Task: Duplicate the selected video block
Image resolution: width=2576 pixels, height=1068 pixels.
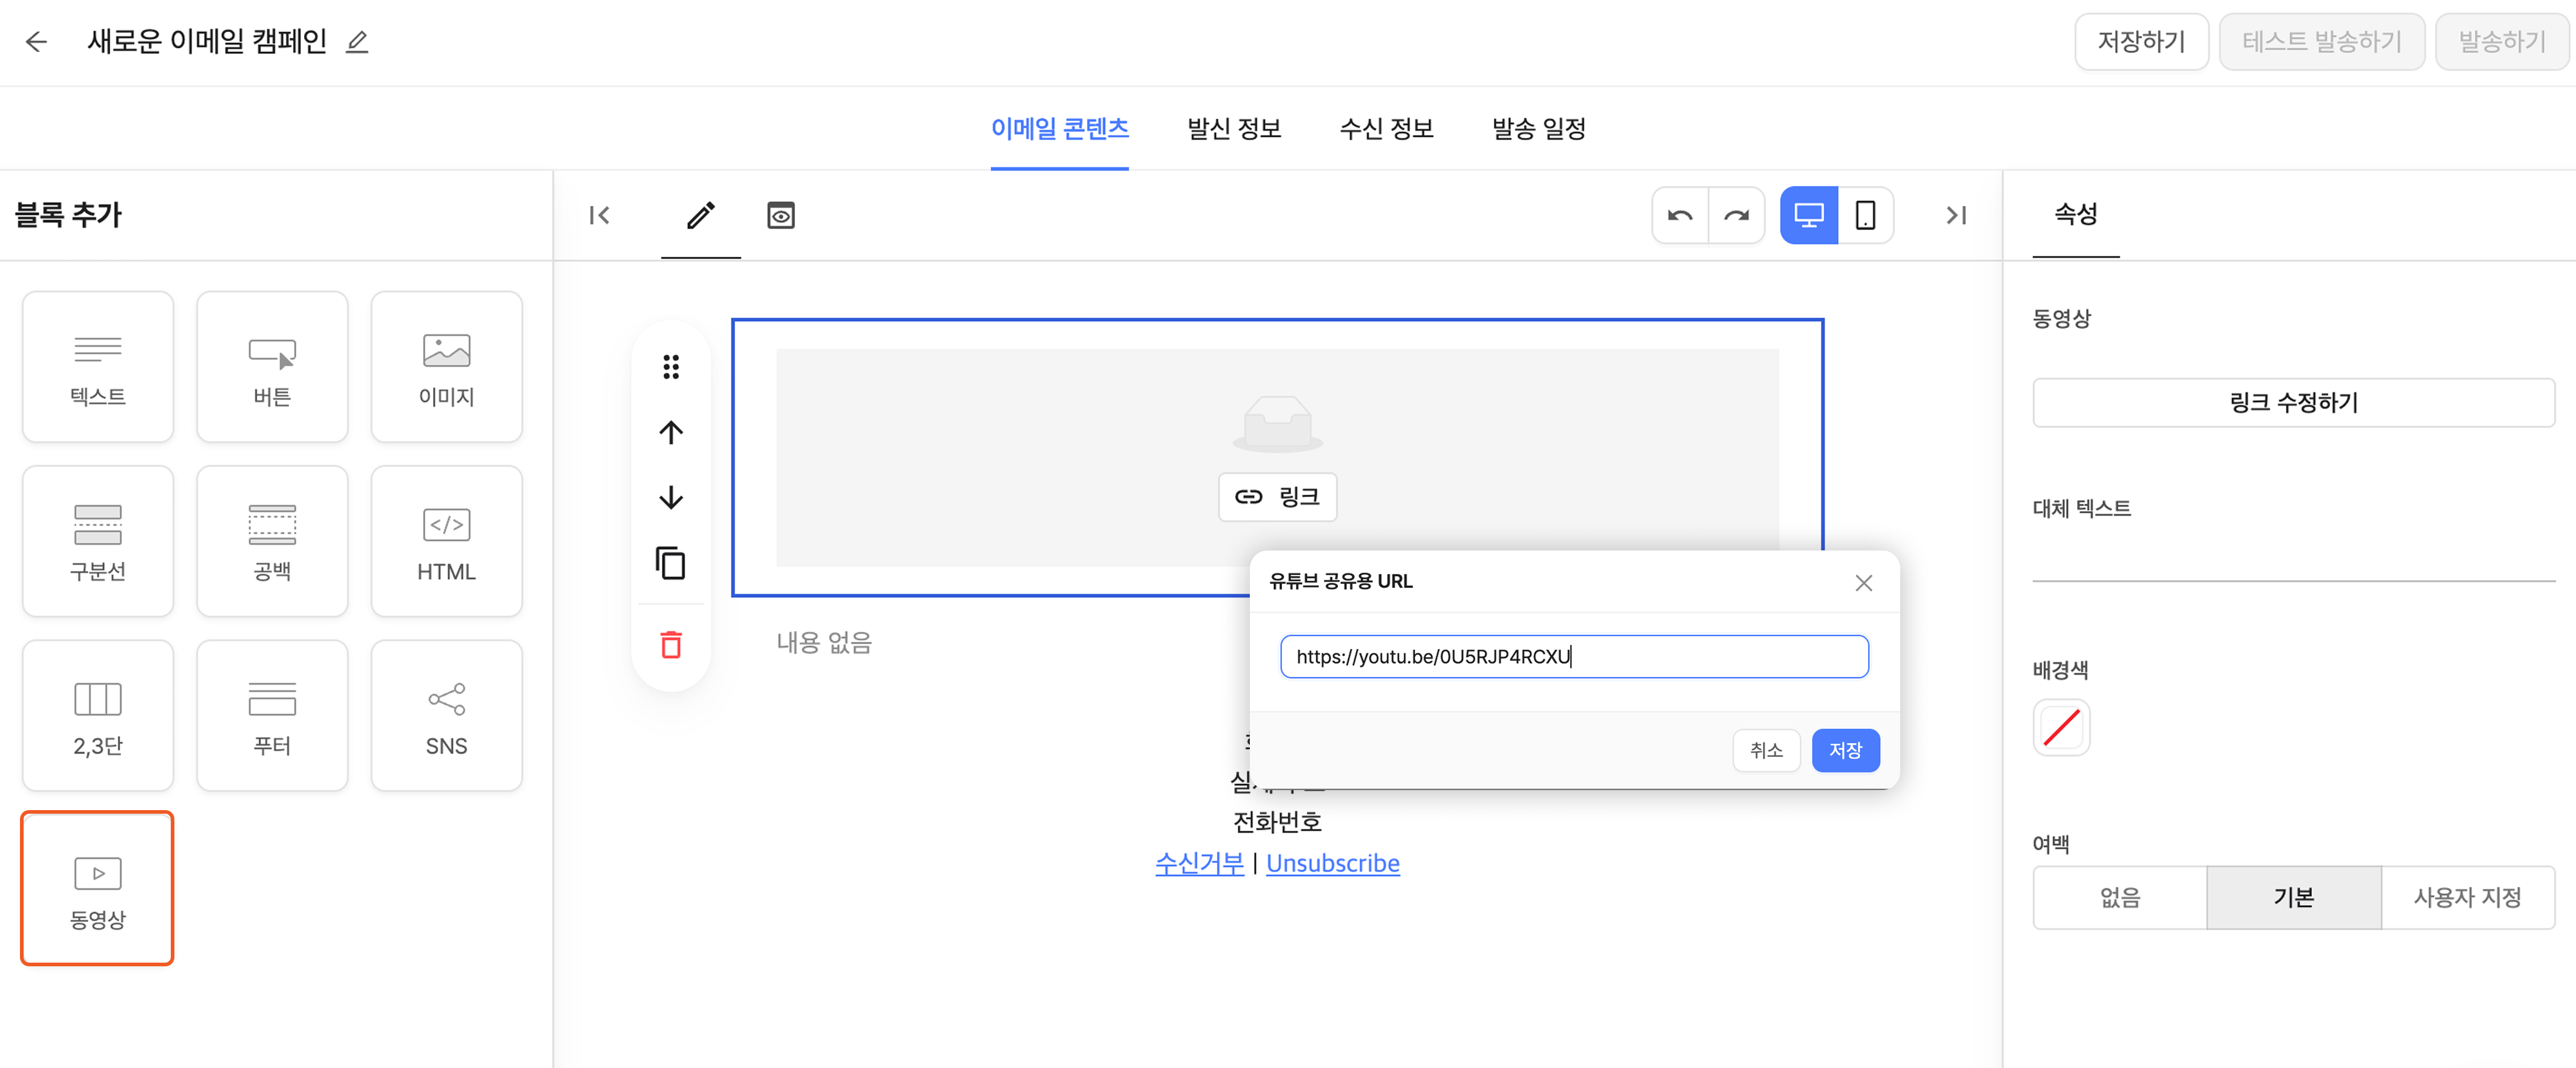Action: point(671,564)
